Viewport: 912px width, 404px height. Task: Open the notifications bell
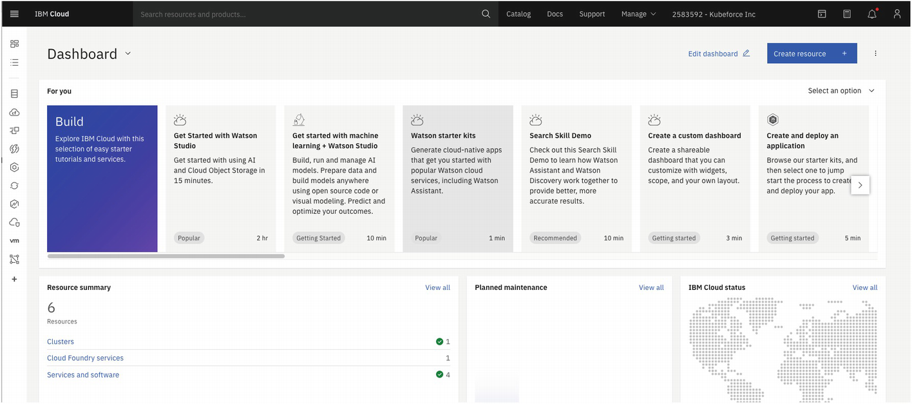tap(872, 14)
